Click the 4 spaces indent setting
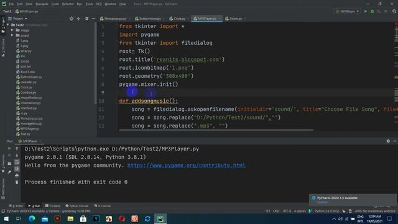Image resolution: width=398 pixels, height=224 pixels. tap(300, 211)
